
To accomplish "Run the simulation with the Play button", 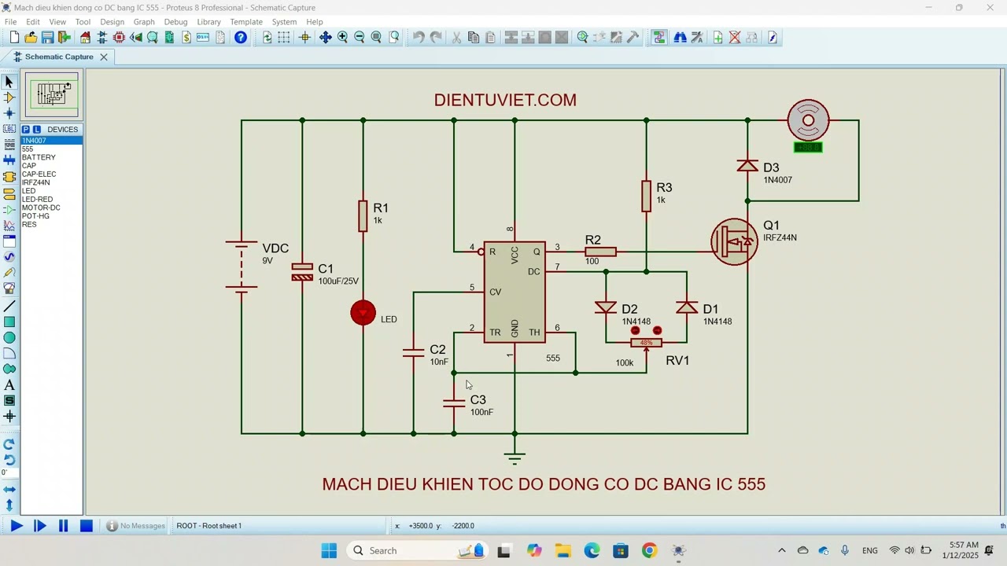I will tap(16, 525).
